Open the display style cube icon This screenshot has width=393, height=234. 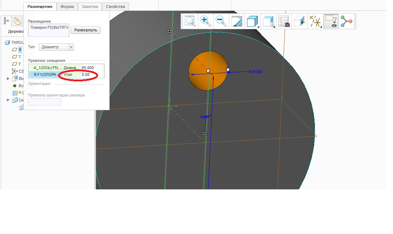(252, 21)
